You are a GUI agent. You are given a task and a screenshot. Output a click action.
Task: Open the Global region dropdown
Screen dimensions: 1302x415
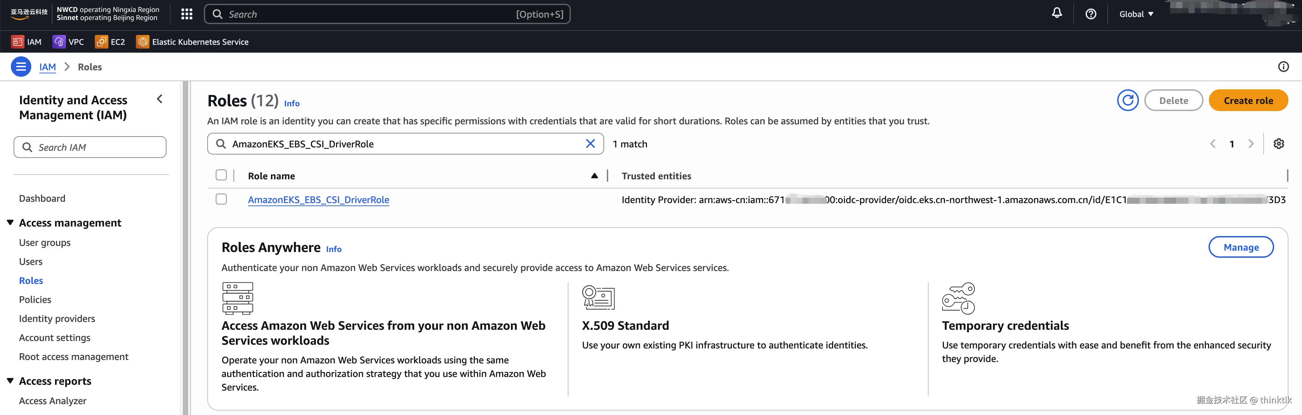1136,14
